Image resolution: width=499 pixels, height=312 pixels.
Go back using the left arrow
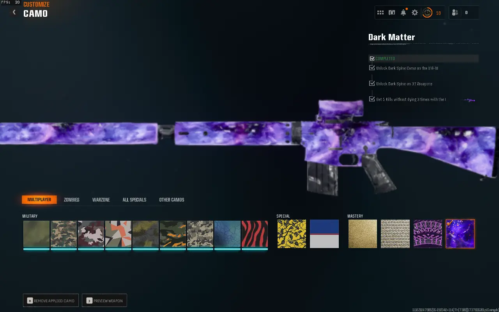(14, 12)
